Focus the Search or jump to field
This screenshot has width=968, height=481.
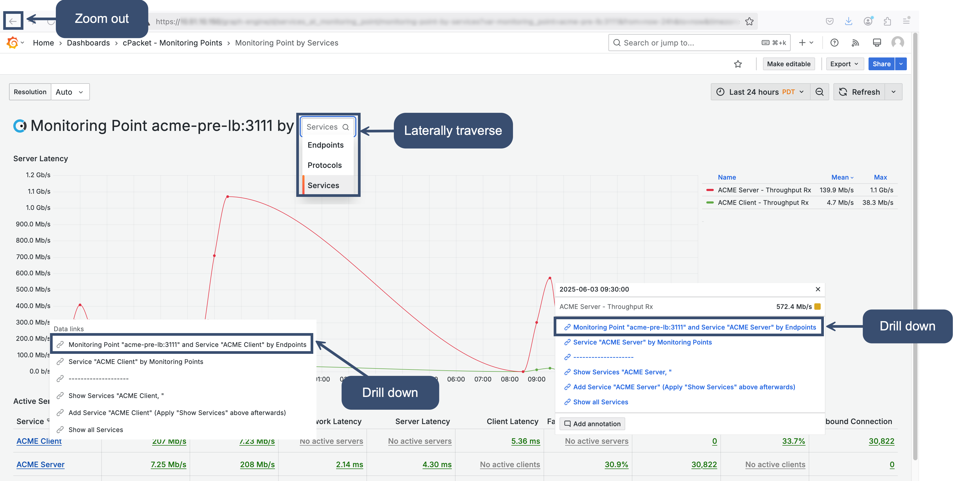[x=699, y=43]
